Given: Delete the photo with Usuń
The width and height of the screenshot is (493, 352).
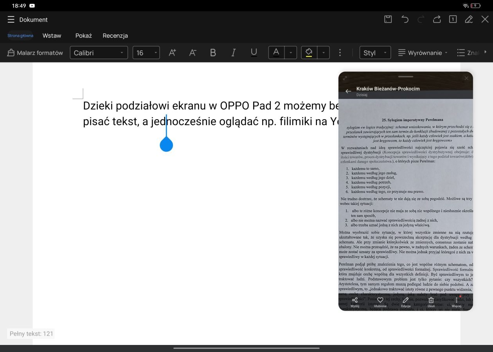Looking at the screenshot, I should click(431, 302).
